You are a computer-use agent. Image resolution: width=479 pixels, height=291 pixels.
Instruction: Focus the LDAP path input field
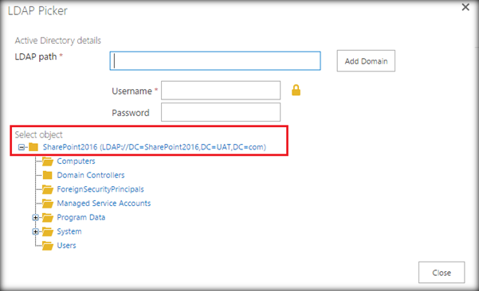click(215, 61)
